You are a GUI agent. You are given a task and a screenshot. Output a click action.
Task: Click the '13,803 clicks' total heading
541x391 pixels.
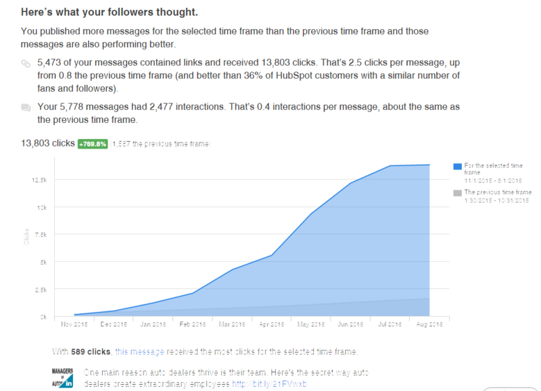(x=48, y=143)
